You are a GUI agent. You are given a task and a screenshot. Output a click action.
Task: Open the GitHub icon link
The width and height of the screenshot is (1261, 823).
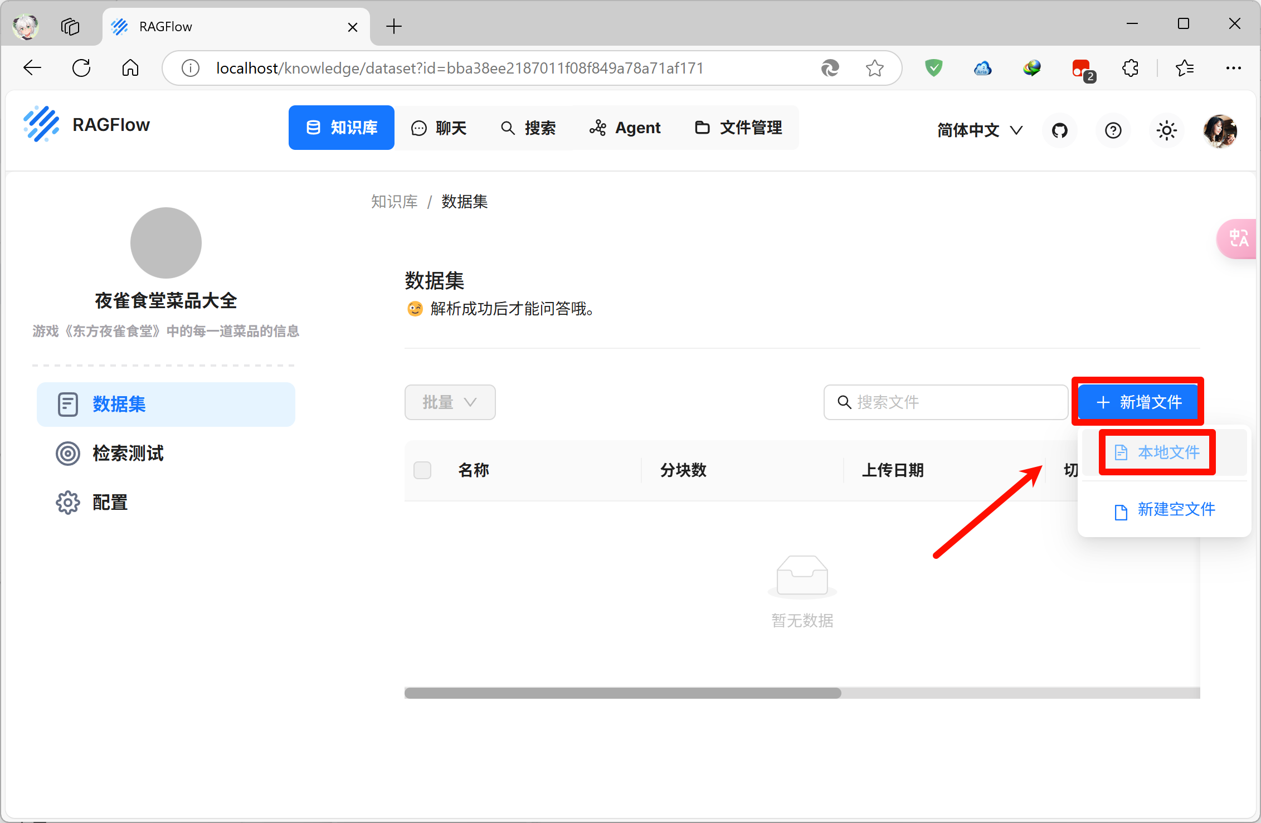[1059, 130]
